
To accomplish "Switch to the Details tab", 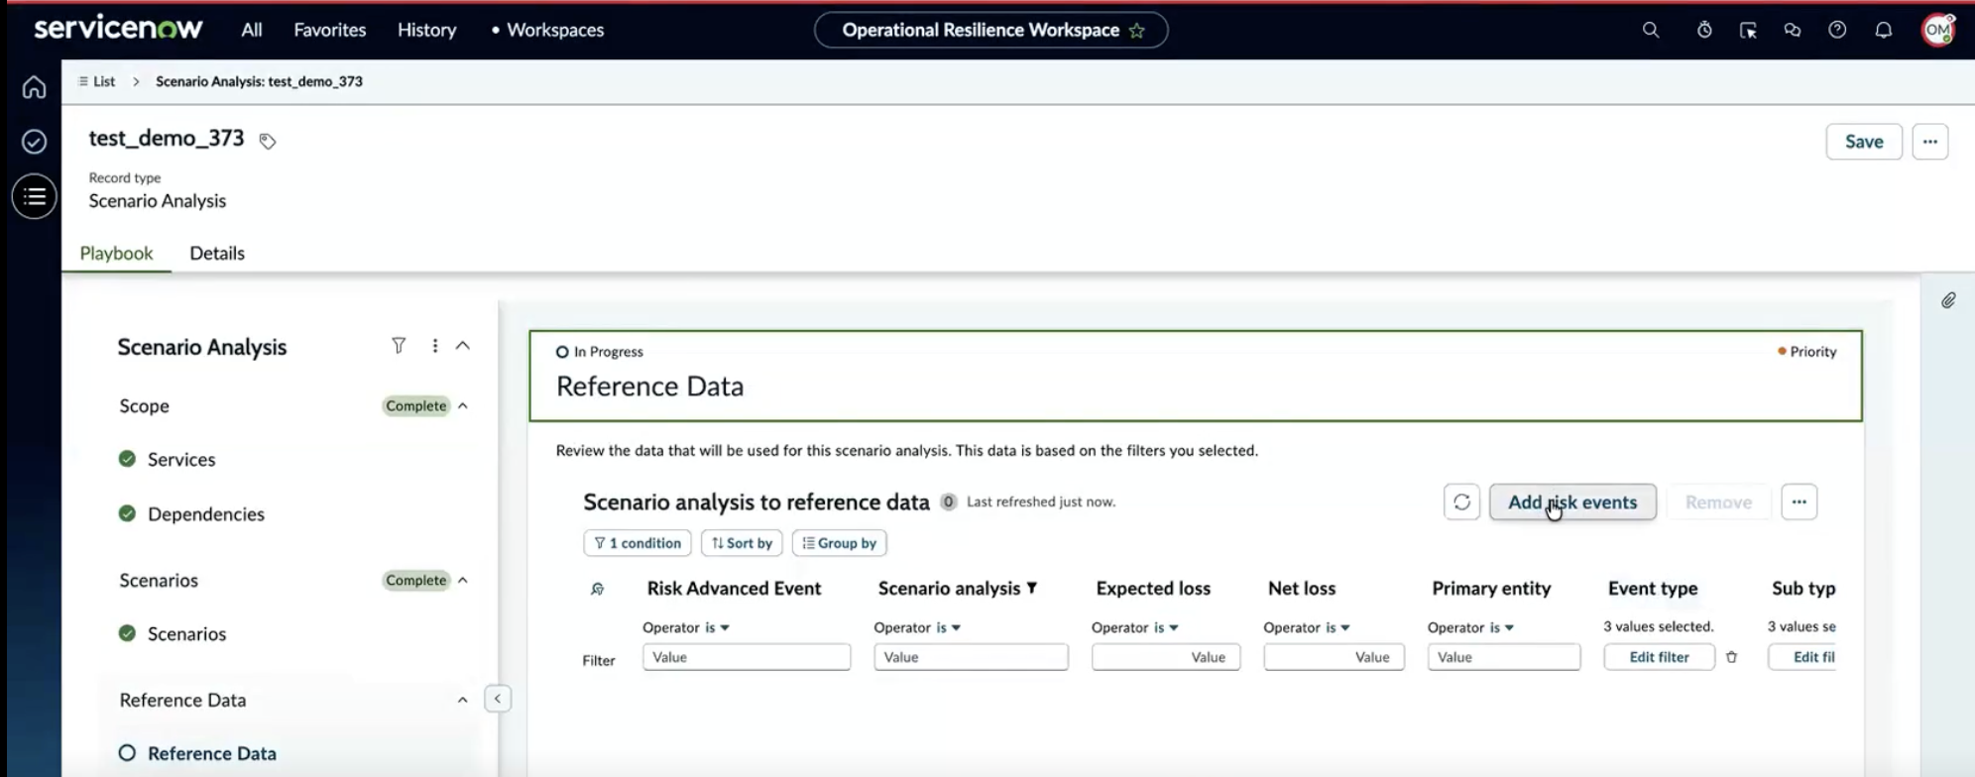I will coord(217,253).
